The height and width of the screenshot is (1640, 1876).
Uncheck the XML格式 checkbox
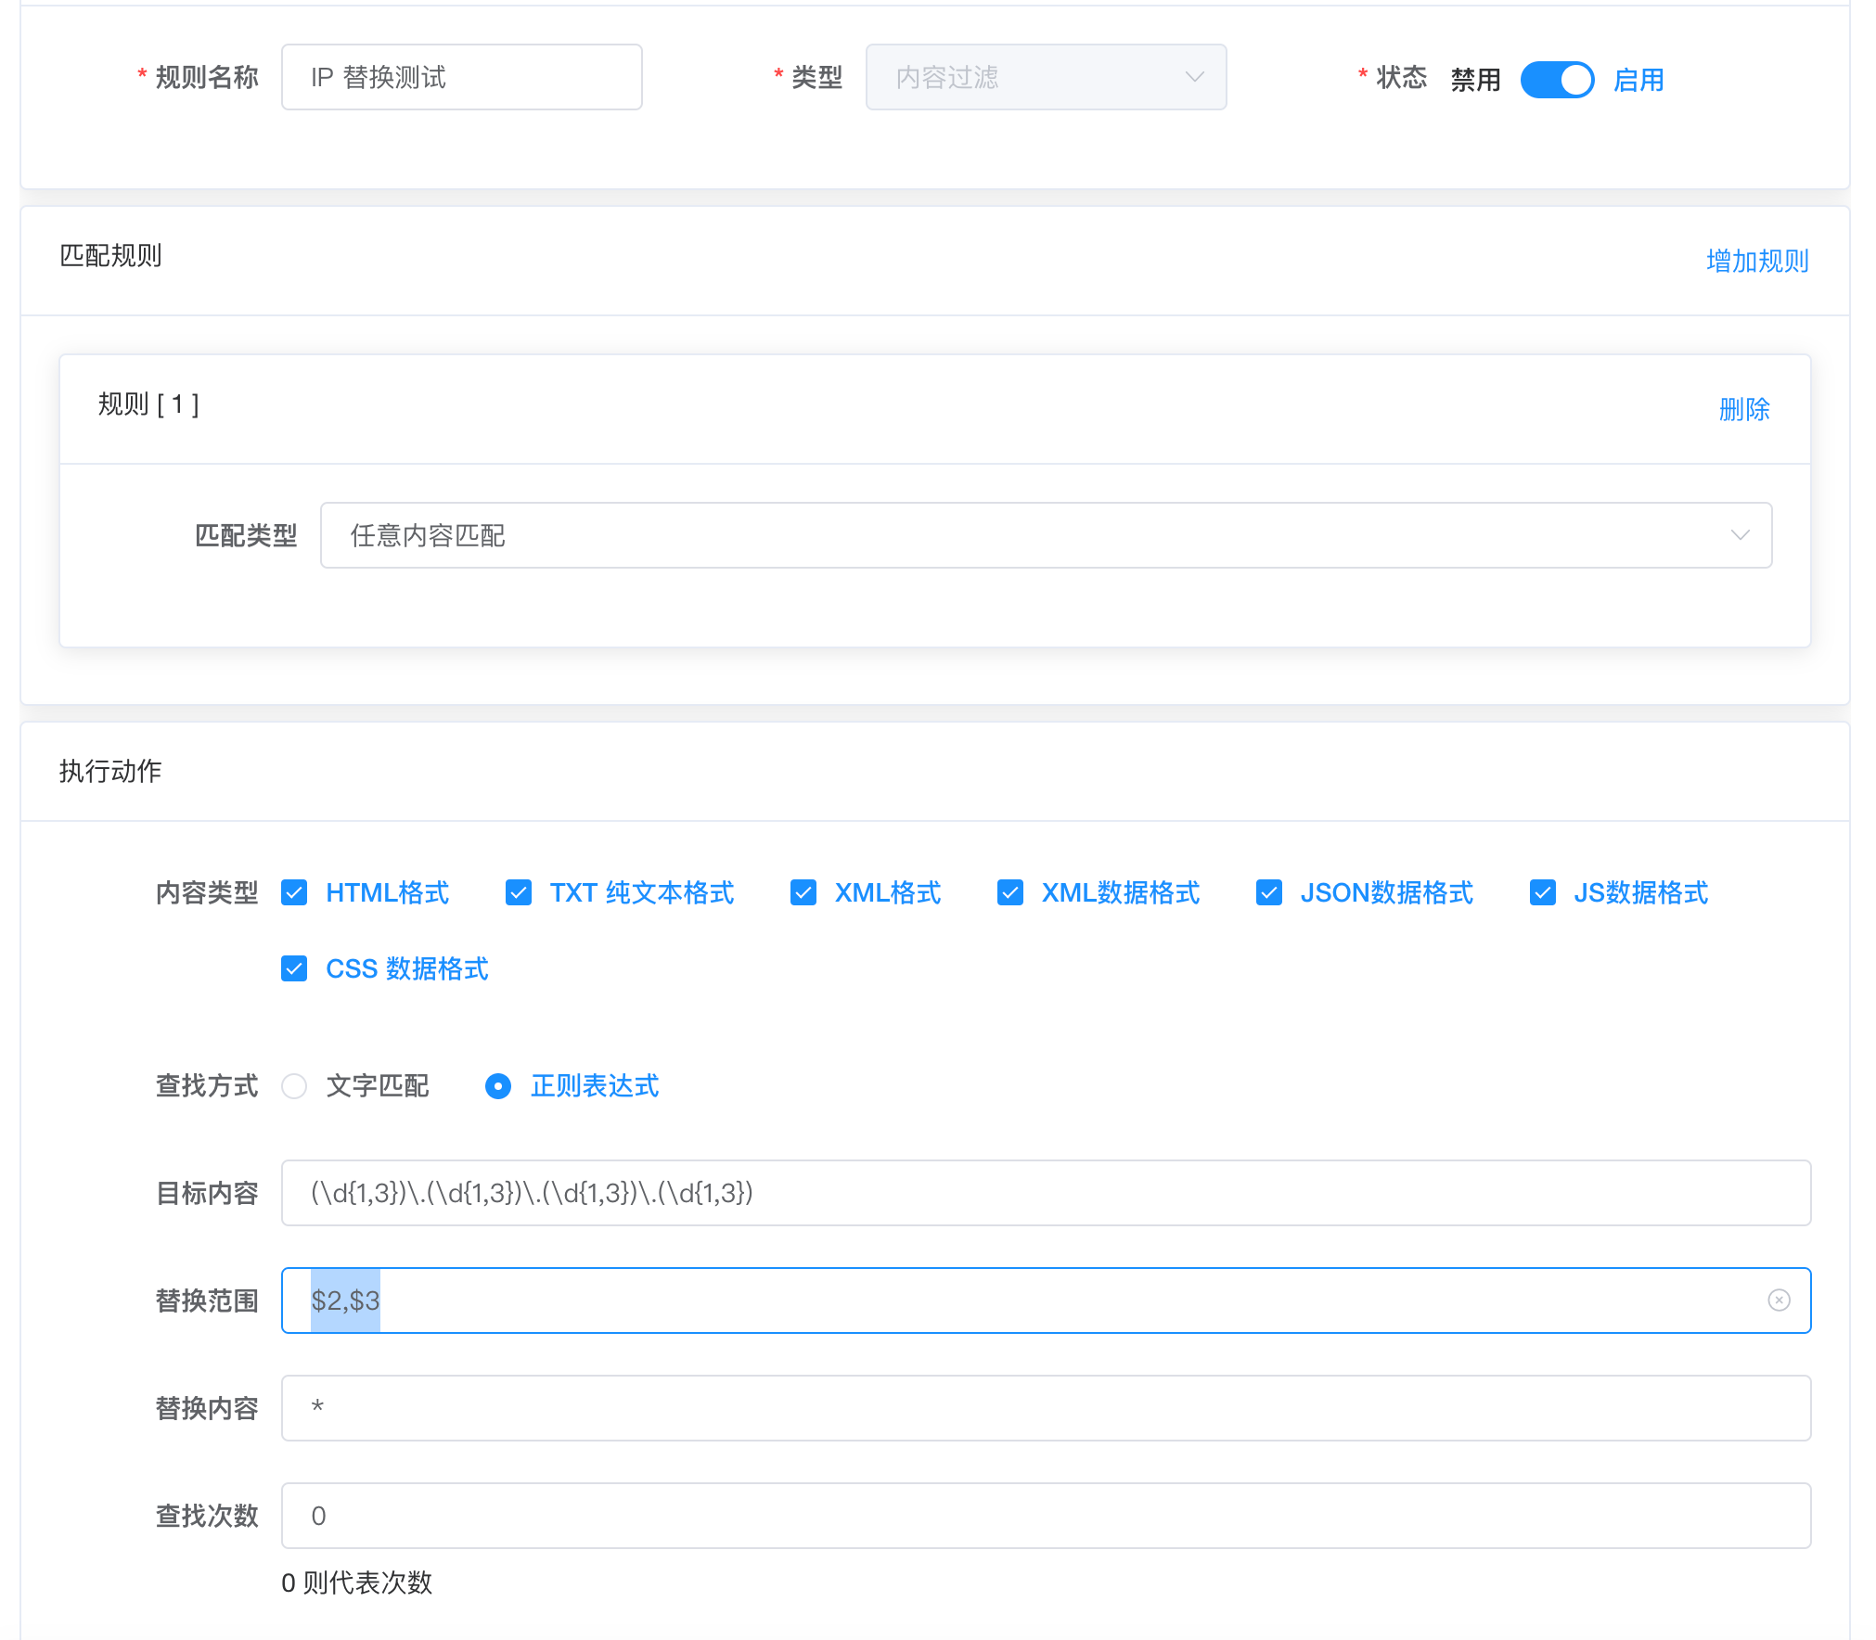pos(803,892)
